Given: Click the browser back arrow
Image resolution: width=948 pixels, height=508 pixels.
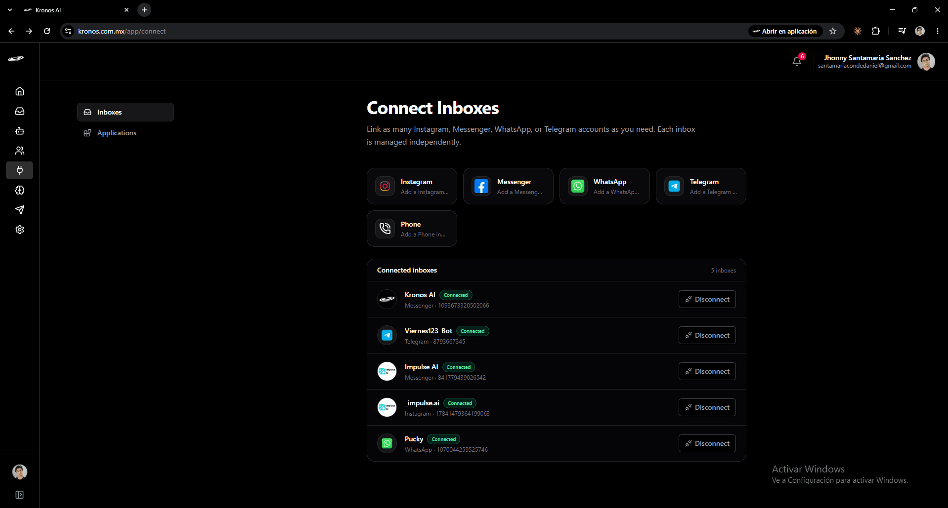Looking at the screenshot, I should tap(11, 31).
